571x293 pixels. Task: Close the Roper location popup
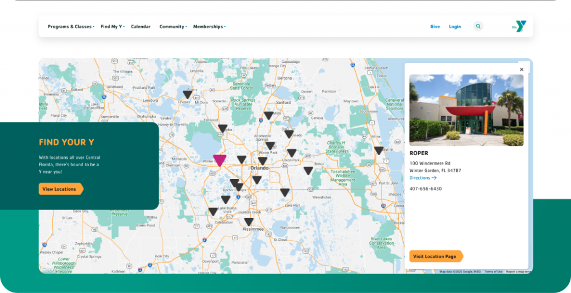coord(521,69)
